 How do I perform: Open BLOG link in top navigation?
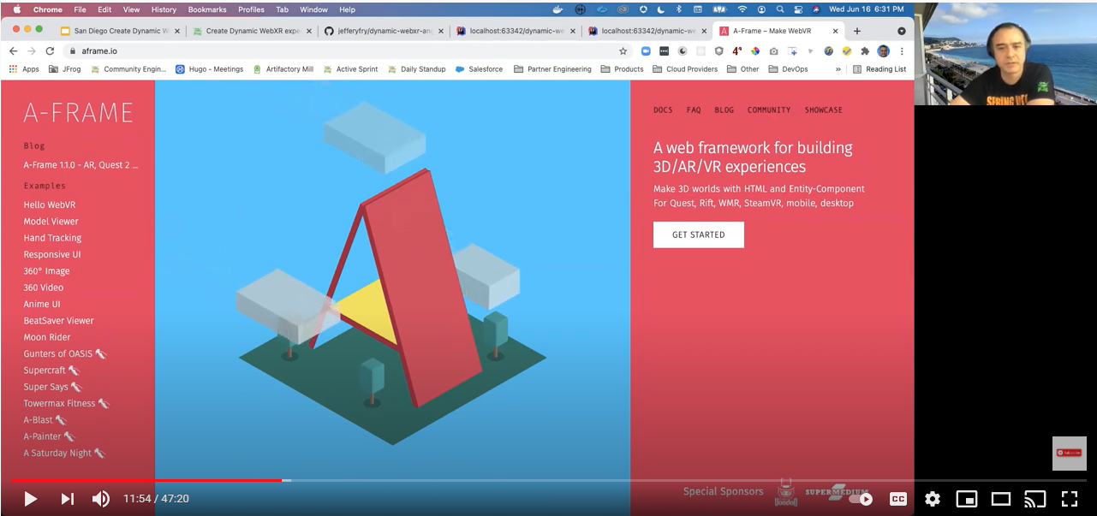click(x=724, y=110)
